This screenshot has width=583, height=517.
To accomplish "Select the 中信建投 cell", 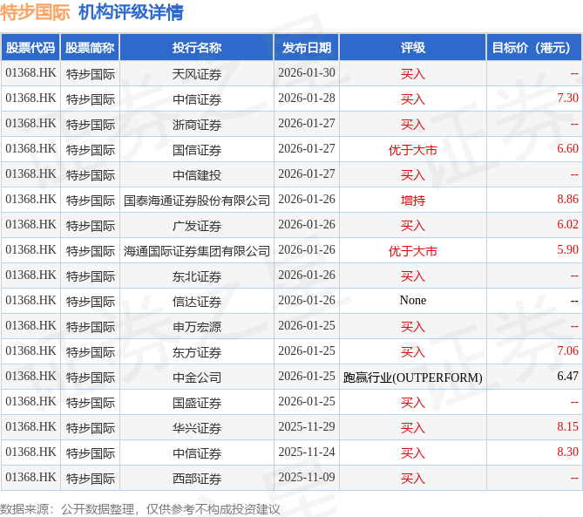I will point(197,175).
